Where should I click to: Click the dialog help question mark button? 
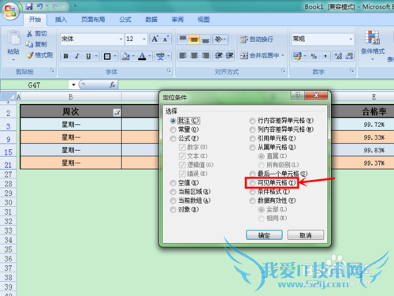coord(297,96)
